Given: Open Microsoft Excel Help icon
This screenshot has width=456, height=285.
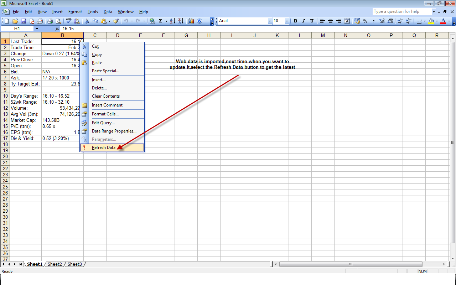Looking at the screenshot, I should click(199, 21).
